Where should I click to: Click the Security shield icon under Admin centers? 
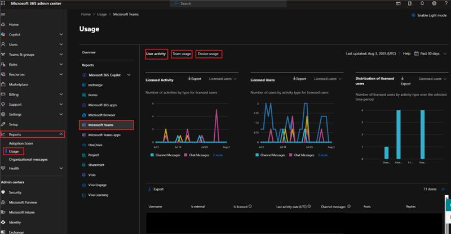[3, 192]
